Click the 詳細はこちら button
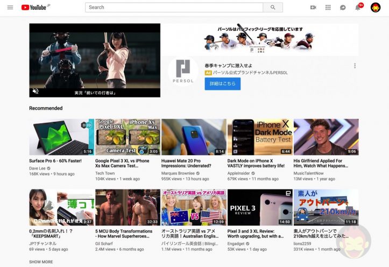The image size is (389, 267). (x=223, y=83)
